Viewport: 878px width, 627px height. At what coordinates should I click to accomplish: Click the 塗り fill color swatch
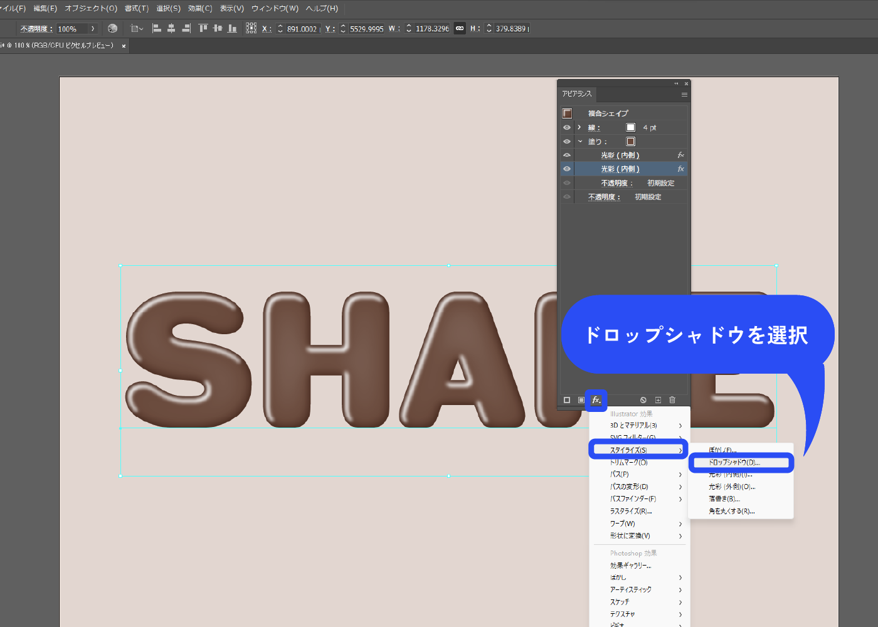point(631,142)
